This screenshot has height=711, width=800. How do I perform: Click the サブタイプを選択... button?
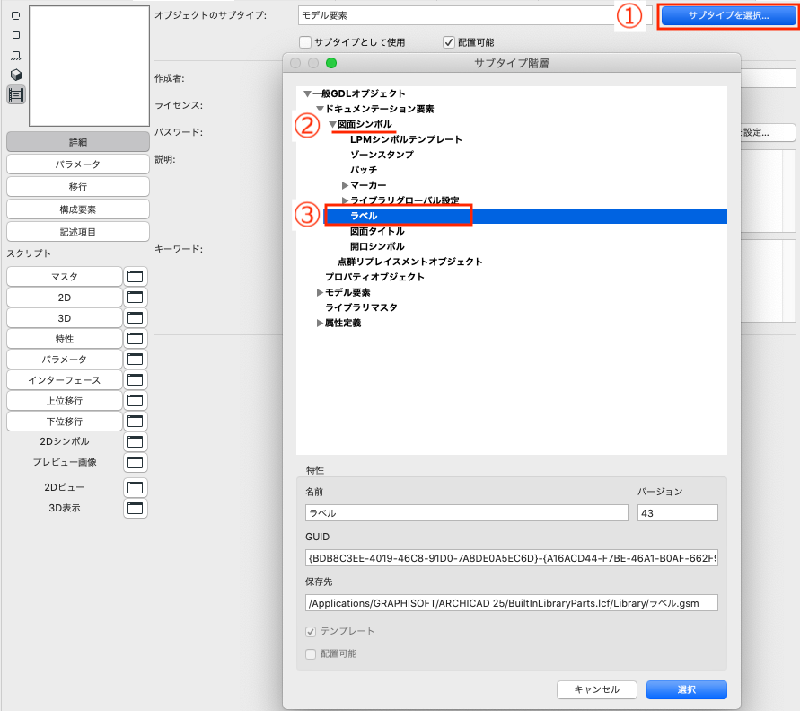click(728, 15)
